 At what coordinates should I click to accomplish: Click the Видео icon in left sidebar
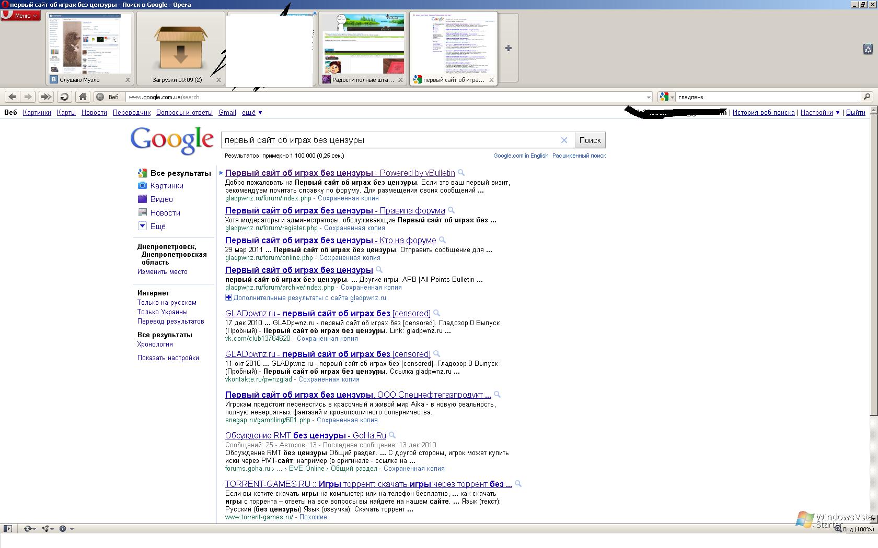pos(142,199)
